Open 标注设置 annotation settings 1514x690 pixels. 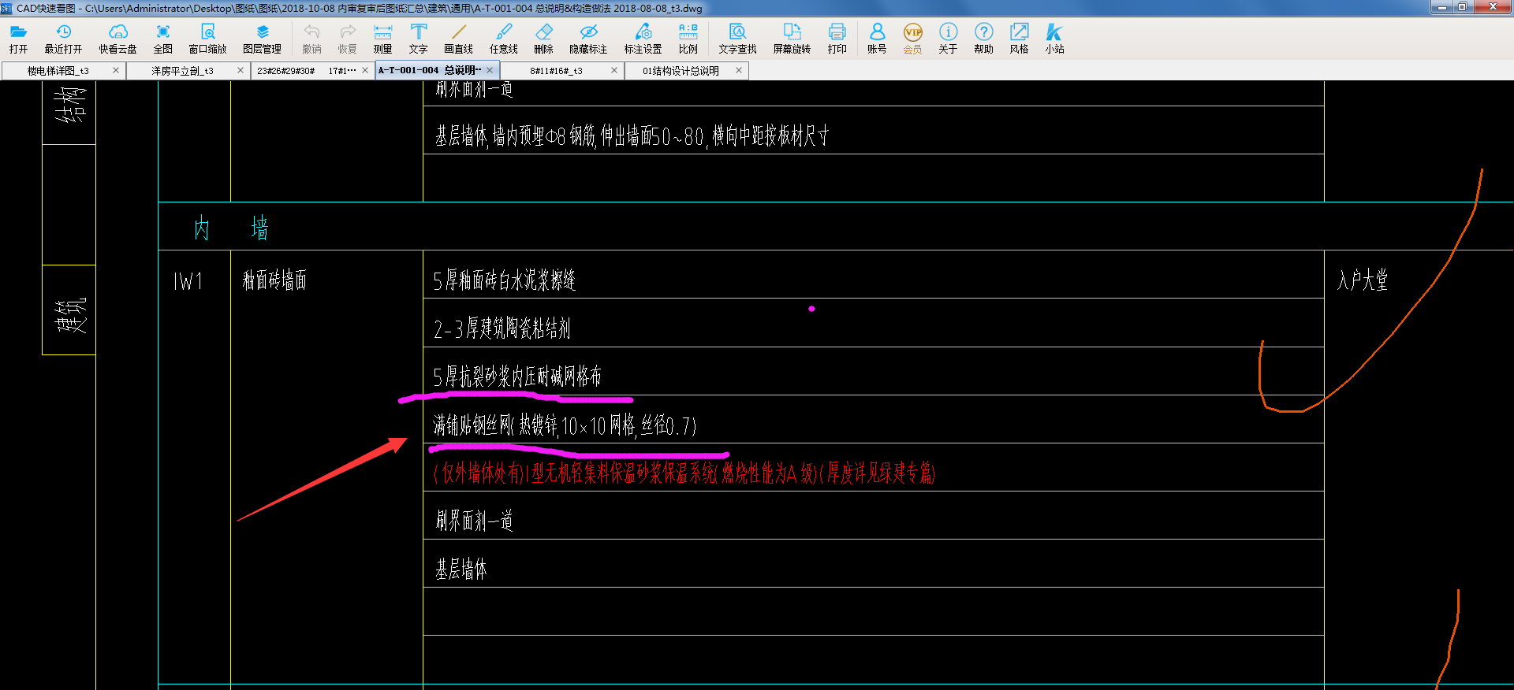[x=643, y=39]
